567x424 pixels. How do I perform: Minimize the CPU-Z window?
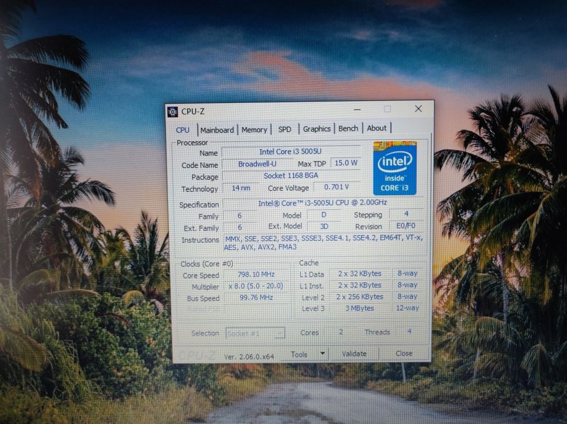(x=357, y=109)
